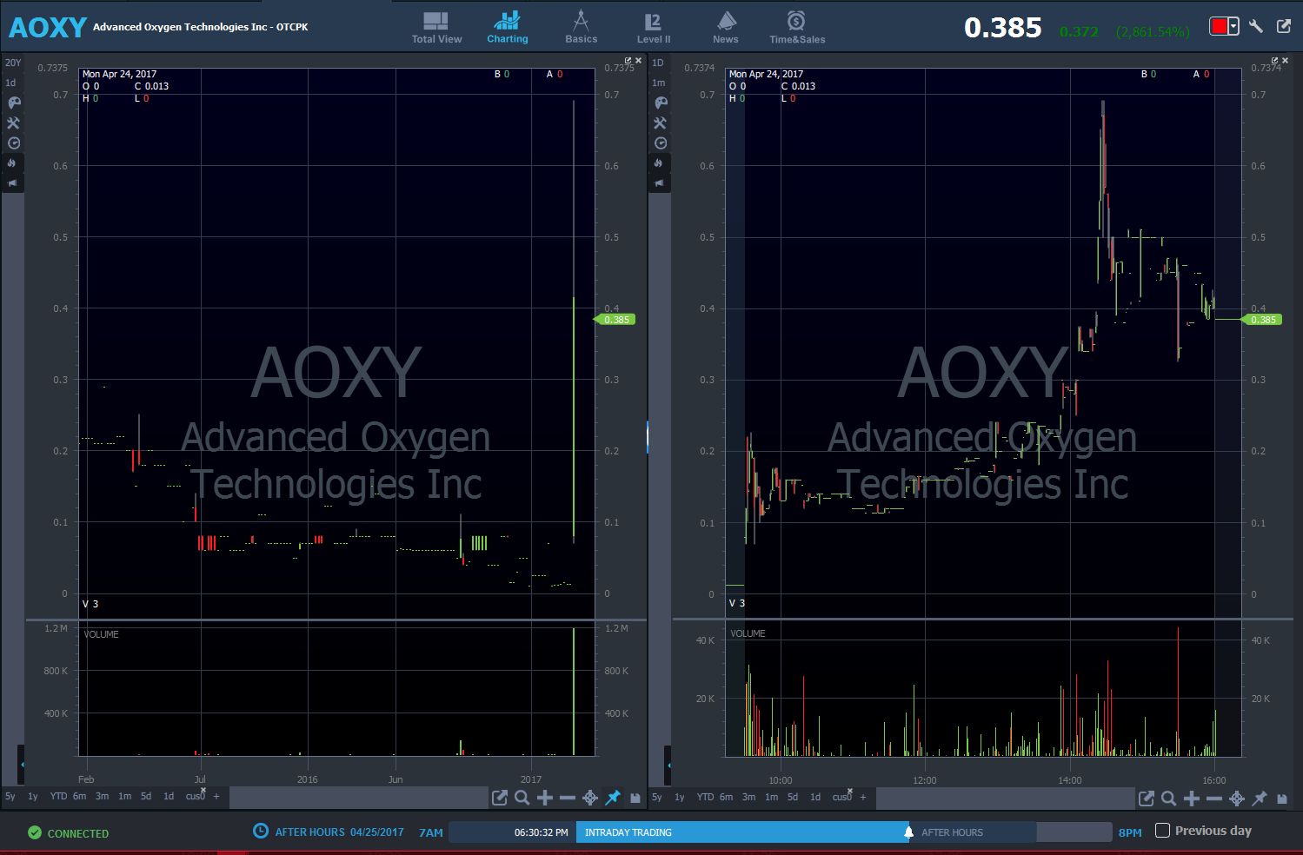This screenshot has height=855, width=1303.
Task: Open the Total View panel
Action: 436,28
